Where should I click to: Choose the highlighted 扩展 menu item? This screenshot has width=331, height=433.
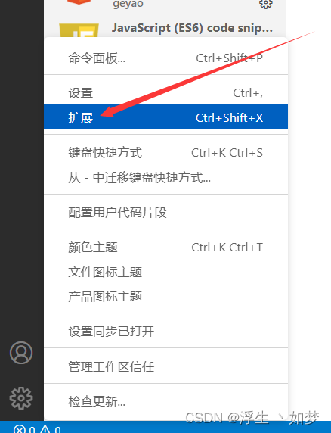click(x=165, y=117)
